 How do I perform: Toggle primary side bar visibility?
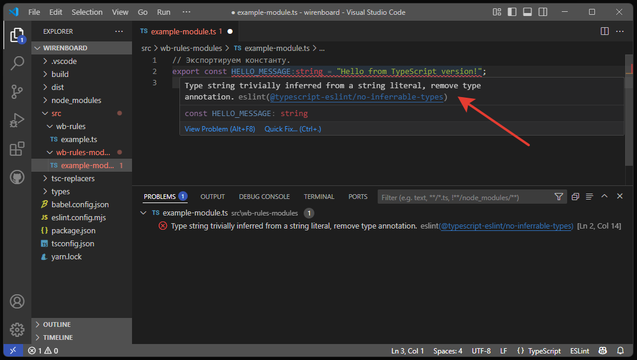[x=512, y=12]
